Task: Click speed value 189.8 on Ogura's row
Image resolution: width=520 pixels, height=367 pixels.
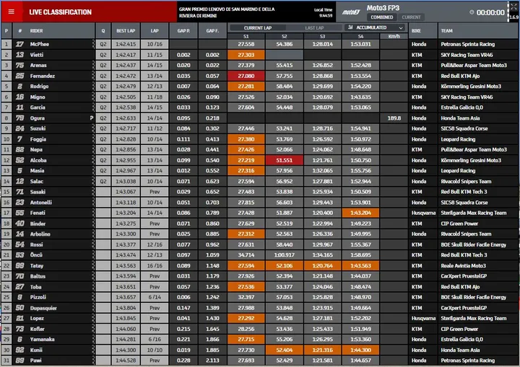Action: [x=394, y=118]
